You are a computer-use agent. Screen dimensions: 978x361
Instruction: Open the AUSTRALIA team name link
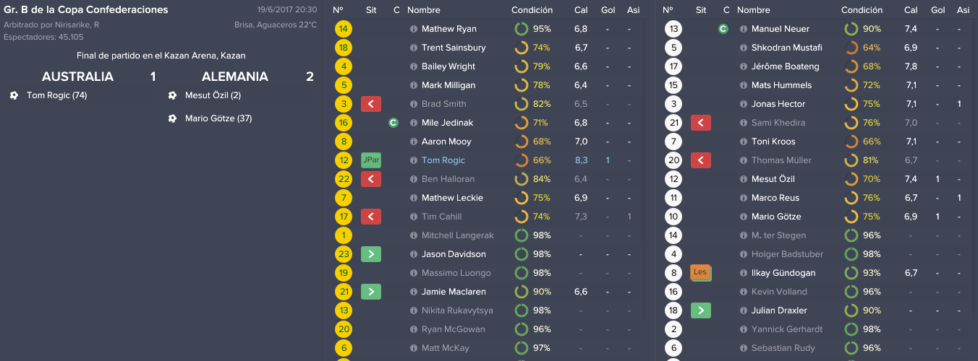point(77,77)
